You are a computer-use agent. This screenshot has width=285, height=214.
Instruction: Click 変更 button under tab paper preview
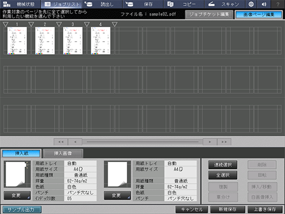coord(17,195)
